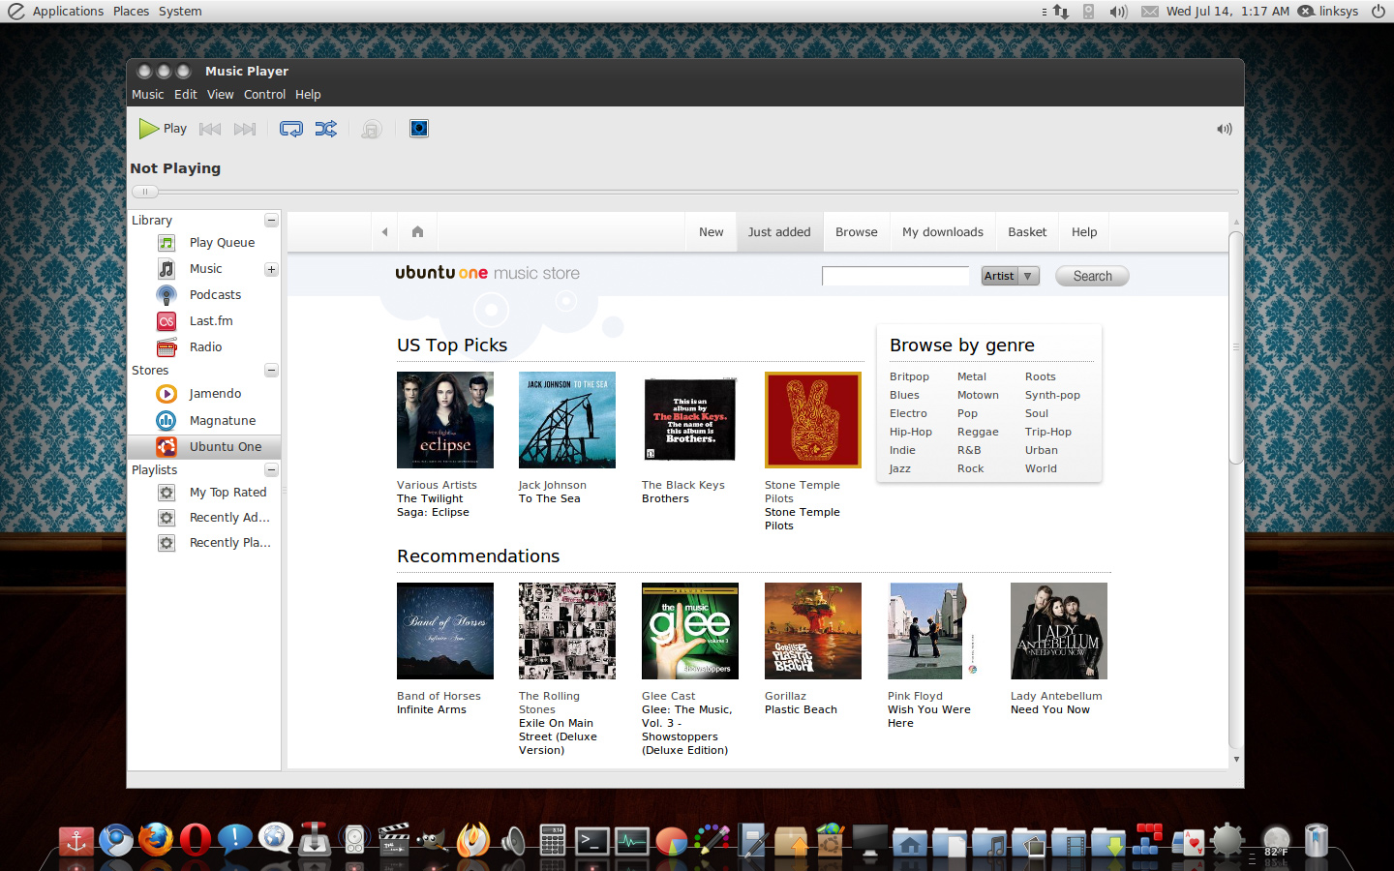The height and width of the screenshot is (871, 1394).
Task: Click the store search input field
Action: coord(895,276)
